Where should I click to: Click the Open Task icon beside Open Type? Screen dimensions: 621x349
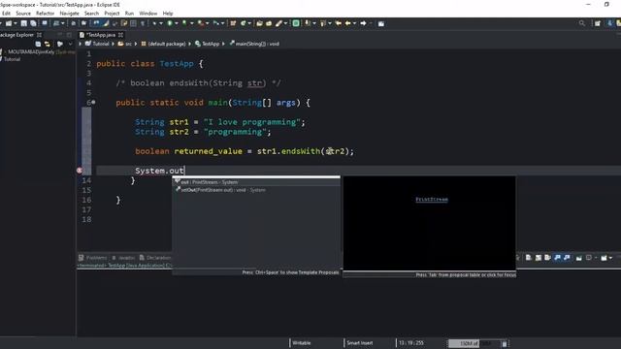[x=269, y=23]
